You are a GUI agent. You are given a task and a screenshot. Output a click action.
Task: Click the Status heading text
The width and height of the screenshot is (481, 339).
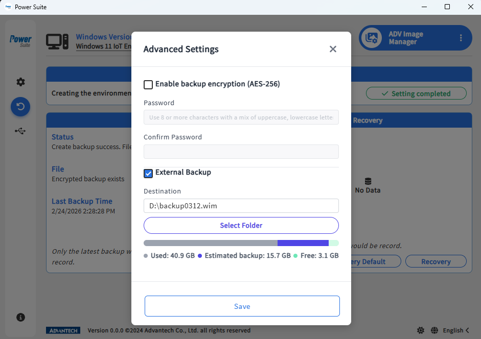[62, 137]
